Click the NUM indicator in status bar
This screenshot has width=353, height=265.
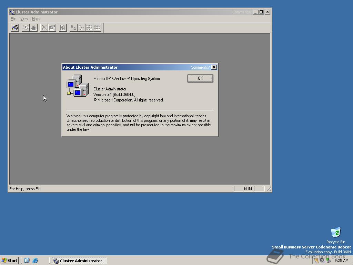[248, 189]
